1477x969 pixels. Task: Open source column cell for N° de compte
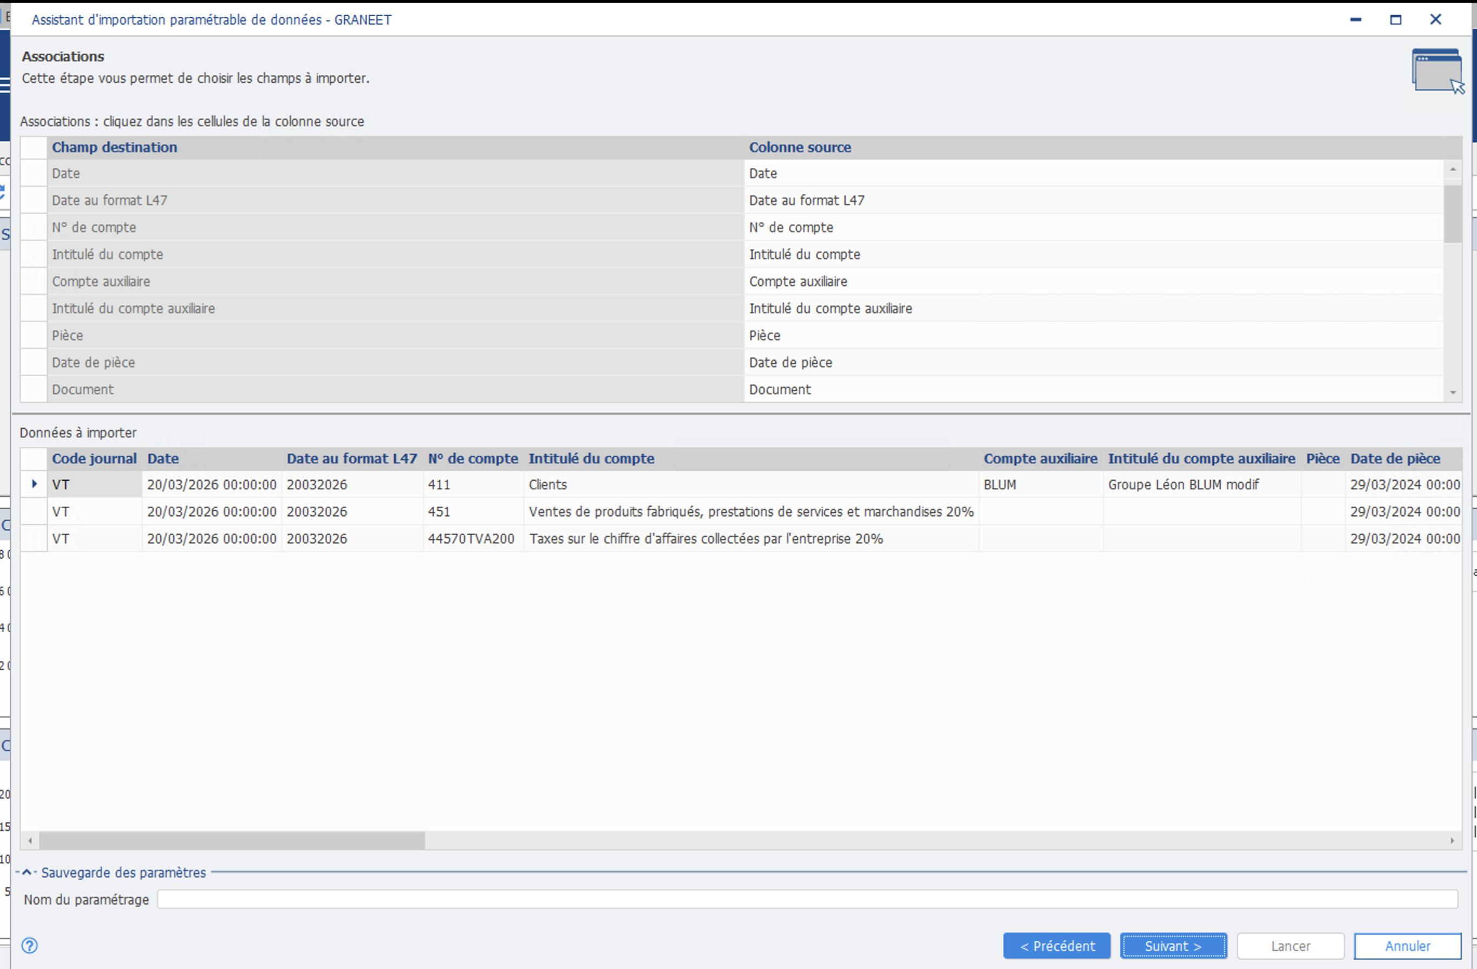[x=1092, y=227]
